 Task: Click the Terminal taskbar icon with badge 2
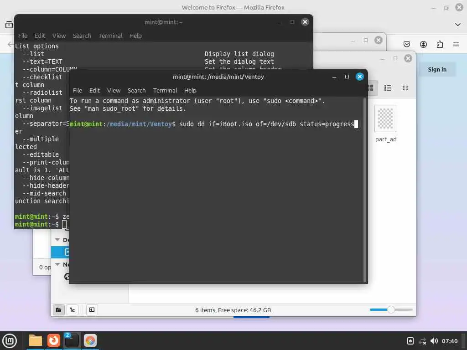click(x=72, y=340)
